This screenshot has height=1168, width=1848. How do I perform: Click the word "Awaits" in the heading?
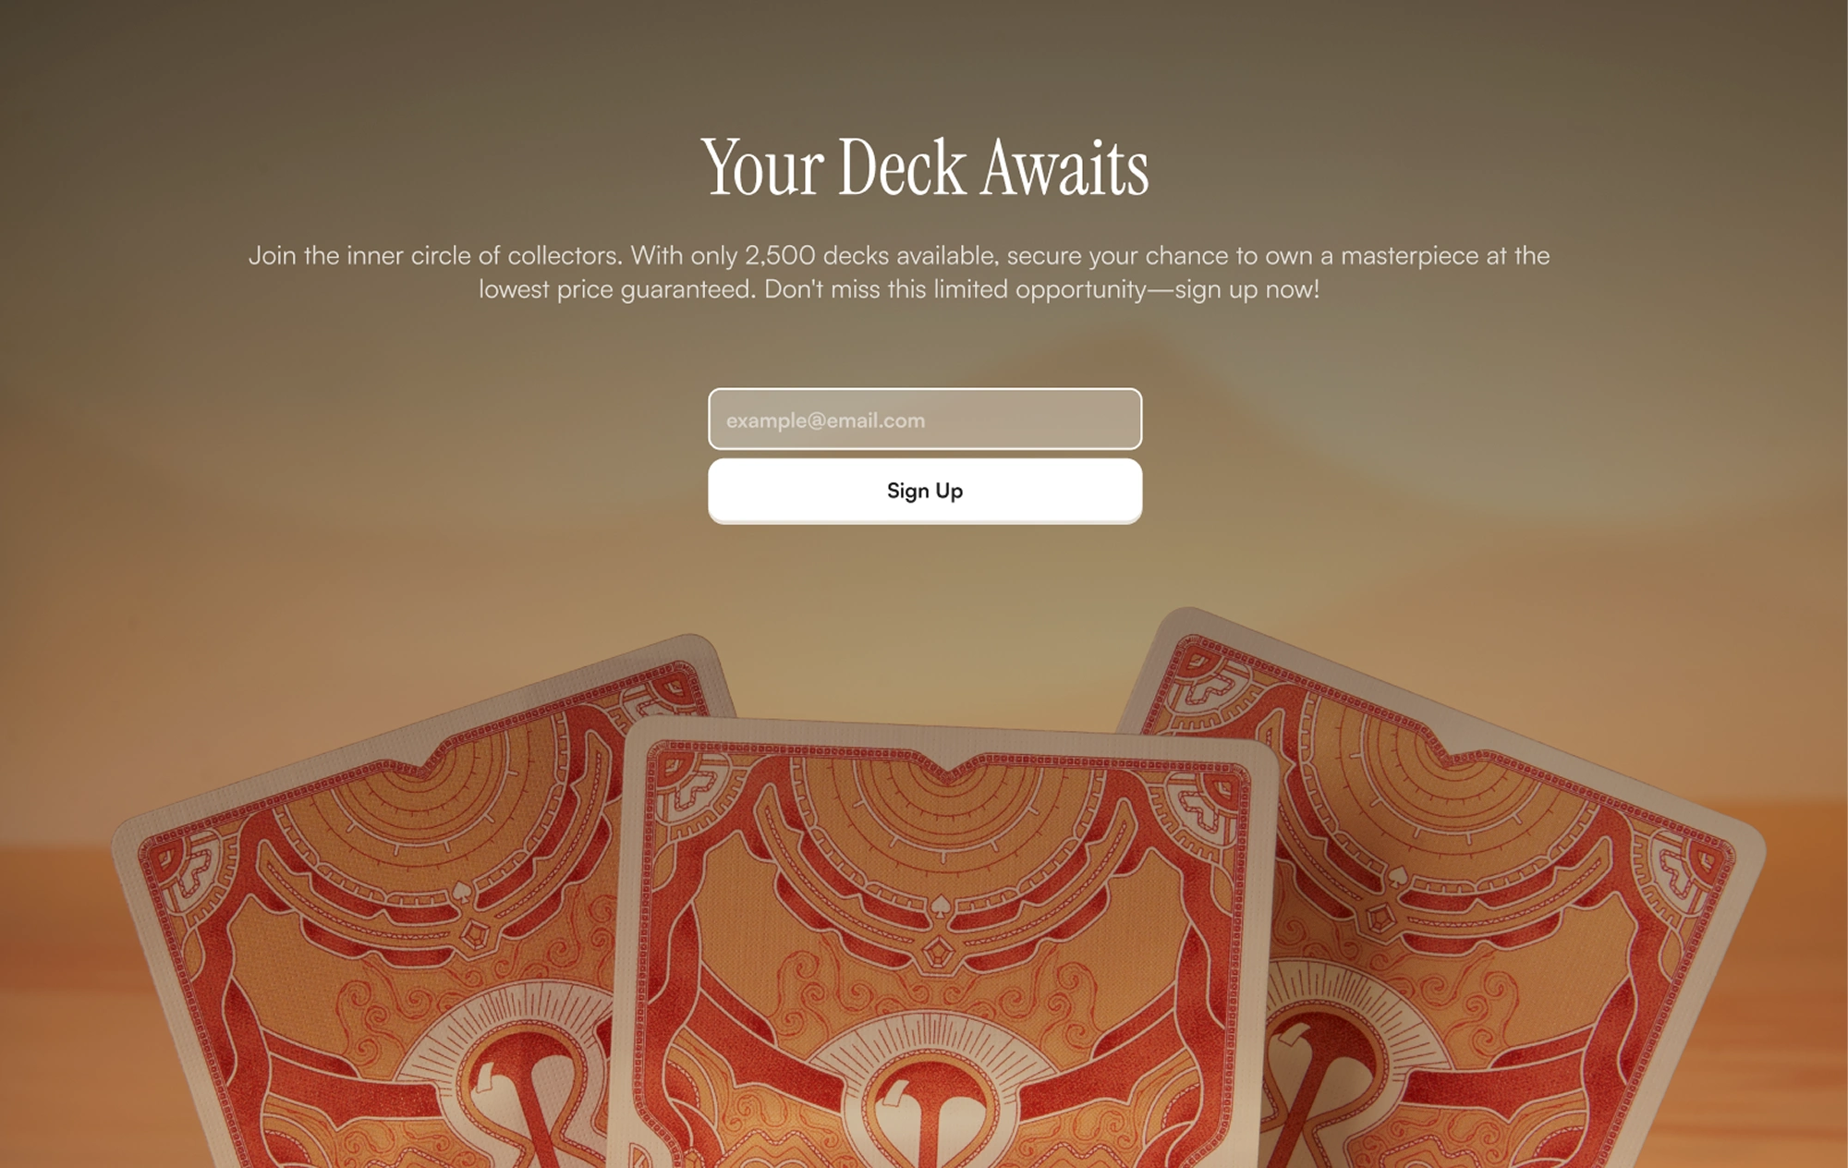[1064, 167]
